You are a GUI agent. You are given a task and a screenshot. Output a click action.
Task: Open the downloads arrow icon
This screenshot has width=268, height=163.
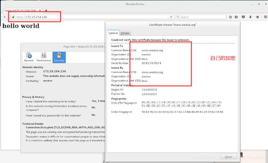click(x=250, y=17)
